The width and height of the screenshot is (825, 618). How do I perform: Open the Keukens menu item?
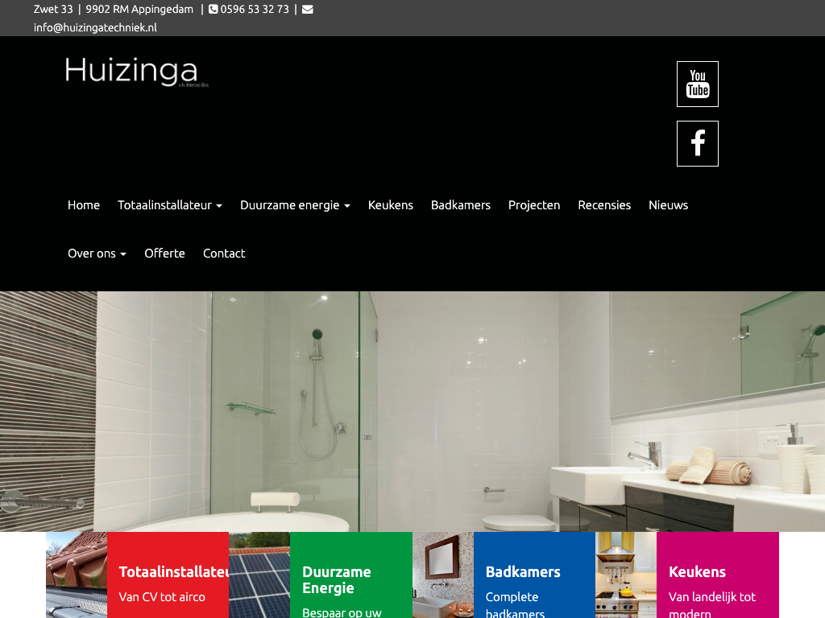pos(391,205)
